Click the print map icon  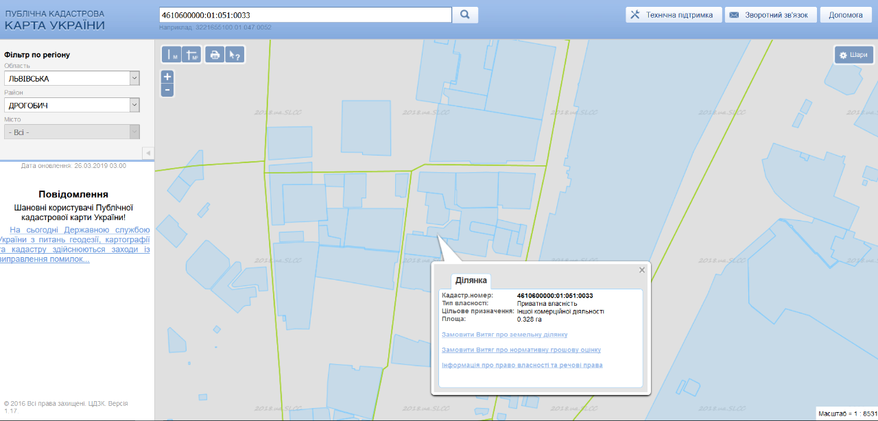click(x=215, y=55)
